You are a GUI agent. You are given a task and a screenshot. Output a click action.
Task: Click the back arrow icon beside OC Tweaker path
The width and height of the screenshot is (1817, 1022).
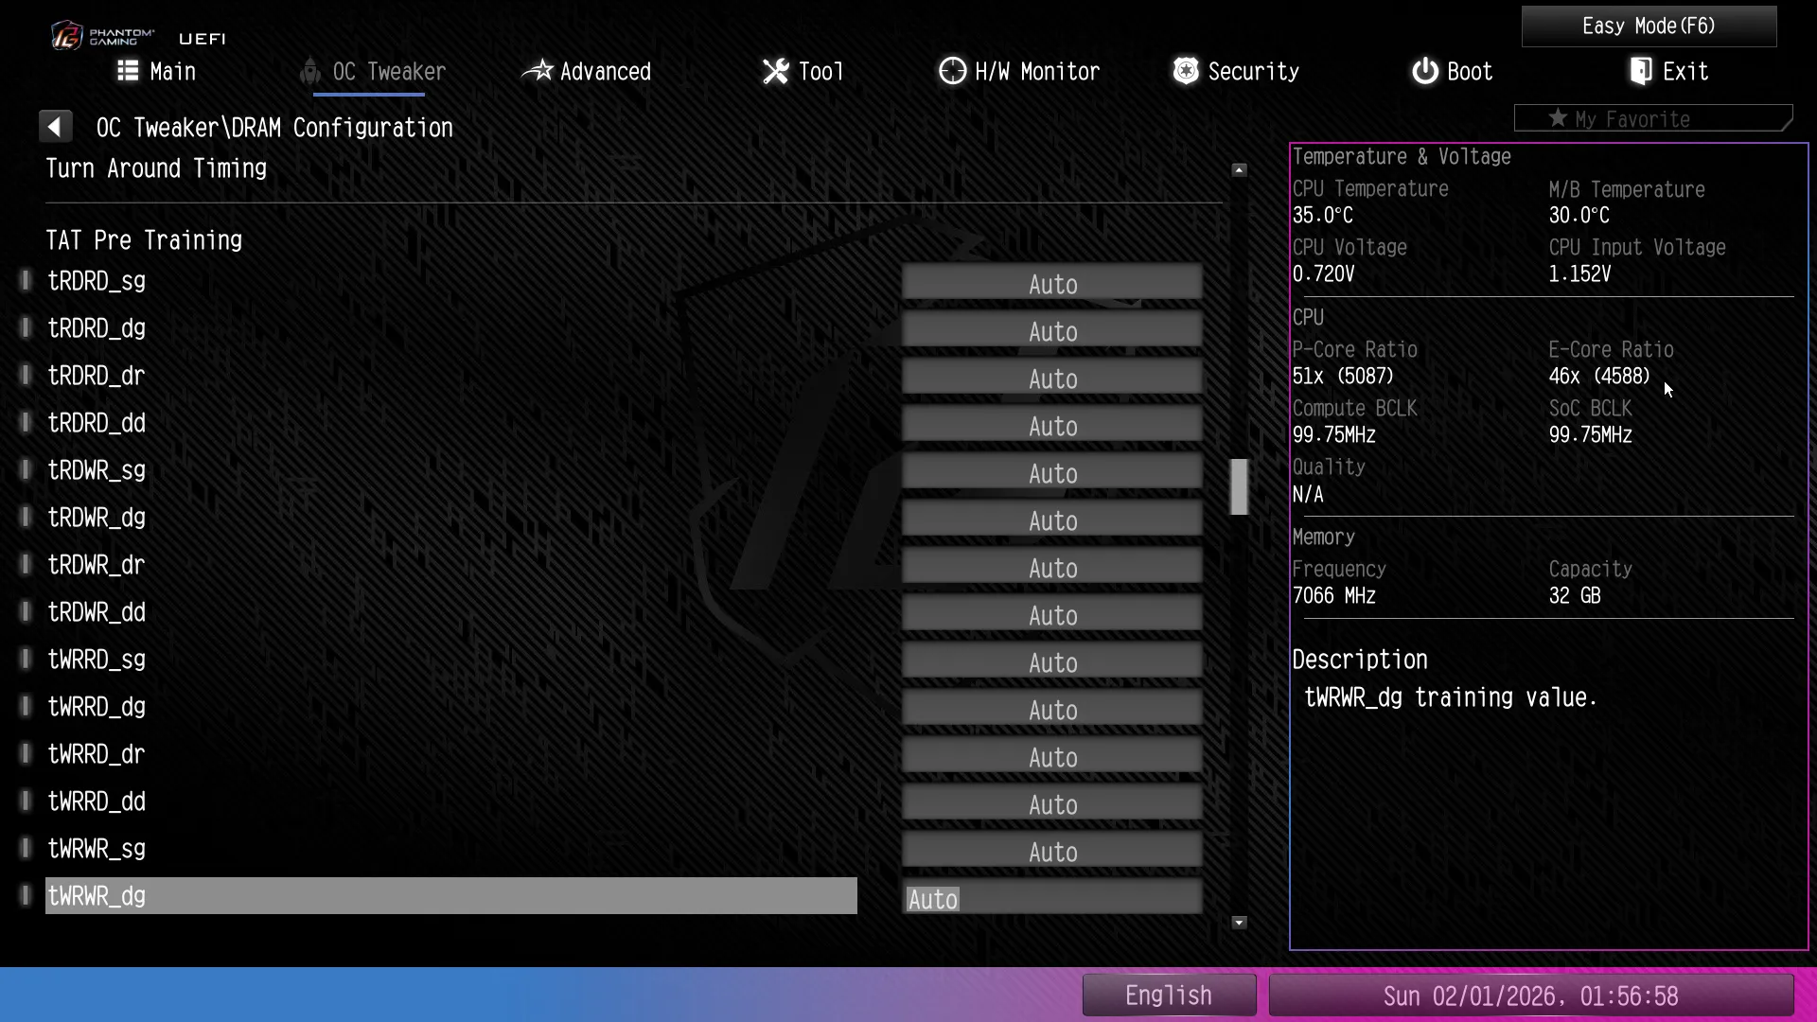tap(55, 127)
